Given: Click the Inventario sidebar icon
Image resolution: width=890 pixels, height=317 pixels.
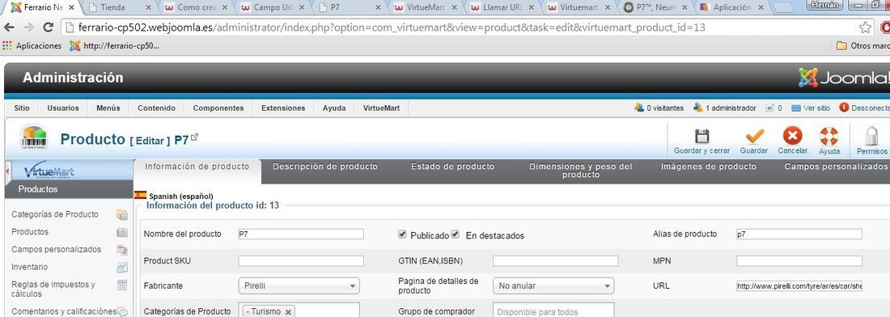Looking at the screenshot, I should [122, 267].
